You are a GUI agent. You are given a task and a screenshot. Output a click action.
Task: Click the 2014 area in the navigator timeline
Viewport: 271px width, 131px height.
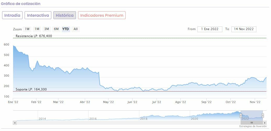click(42, 118)
